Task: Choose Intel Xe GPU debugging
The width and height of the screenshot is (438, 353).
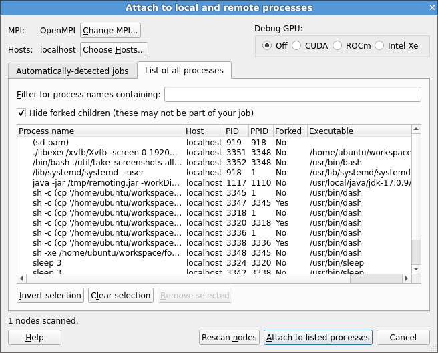Action: (380, 45)
